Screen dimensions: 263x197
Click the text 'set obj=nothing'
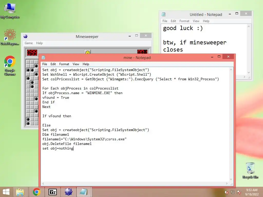click(58, 149)
